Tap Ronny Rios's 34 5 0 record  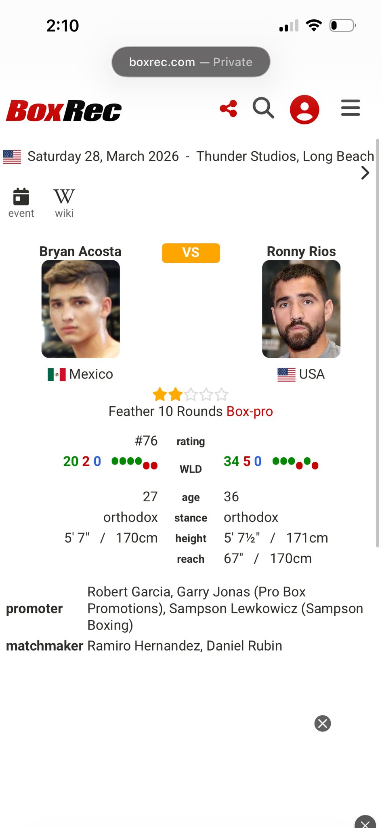[243, 461]
